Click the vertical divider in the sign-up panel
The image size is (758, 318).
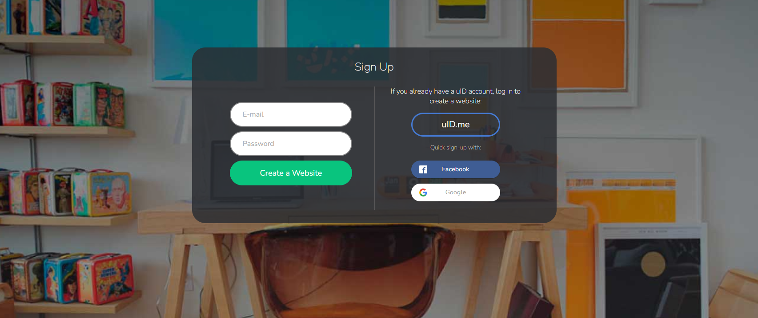coord(374,148)
